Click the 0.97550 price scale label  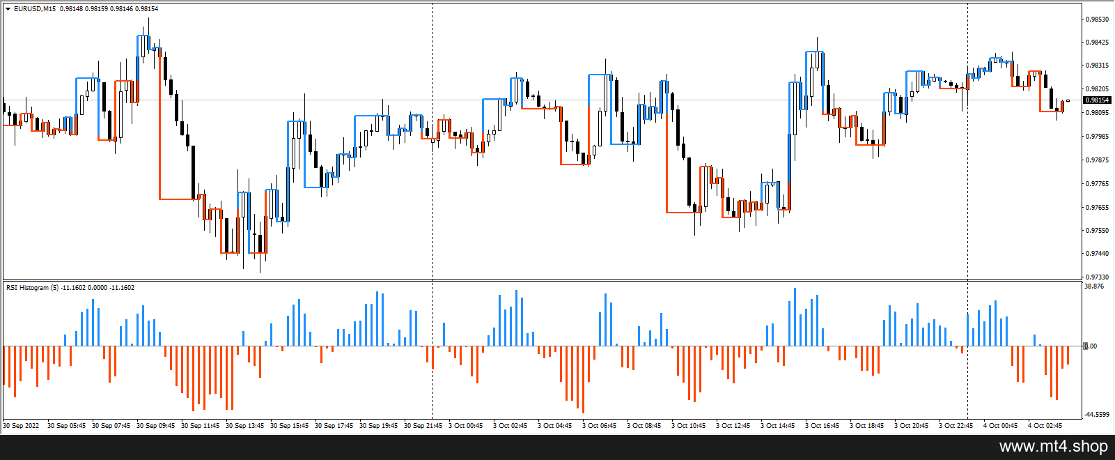coord(1098,231)
